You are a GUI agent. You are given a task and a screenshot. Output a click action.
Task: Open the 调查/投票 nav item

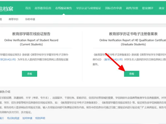coord(132,8)
